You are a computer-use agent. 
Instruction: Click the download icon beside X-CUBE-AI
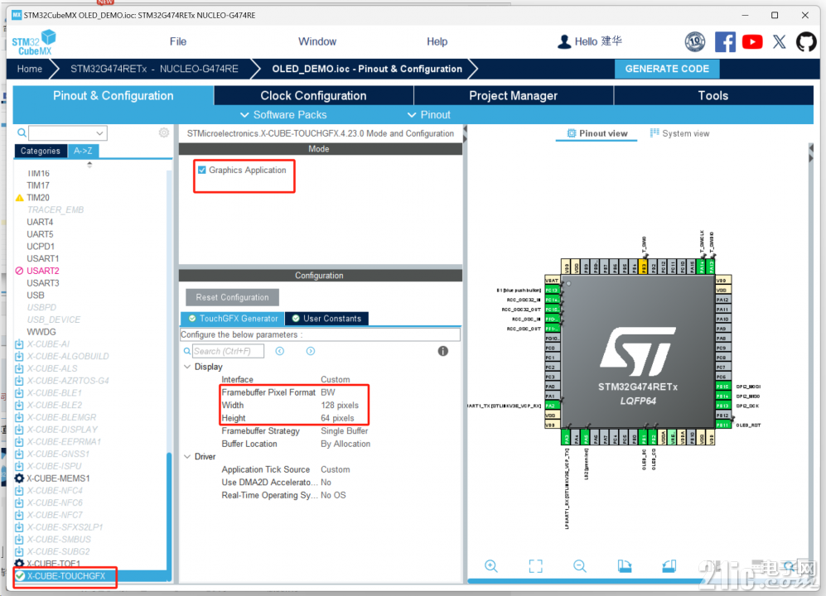20,344
